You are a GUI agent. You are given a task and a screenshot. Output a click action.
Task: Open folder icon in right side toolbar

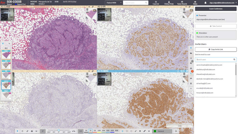(x=191, y=53)
